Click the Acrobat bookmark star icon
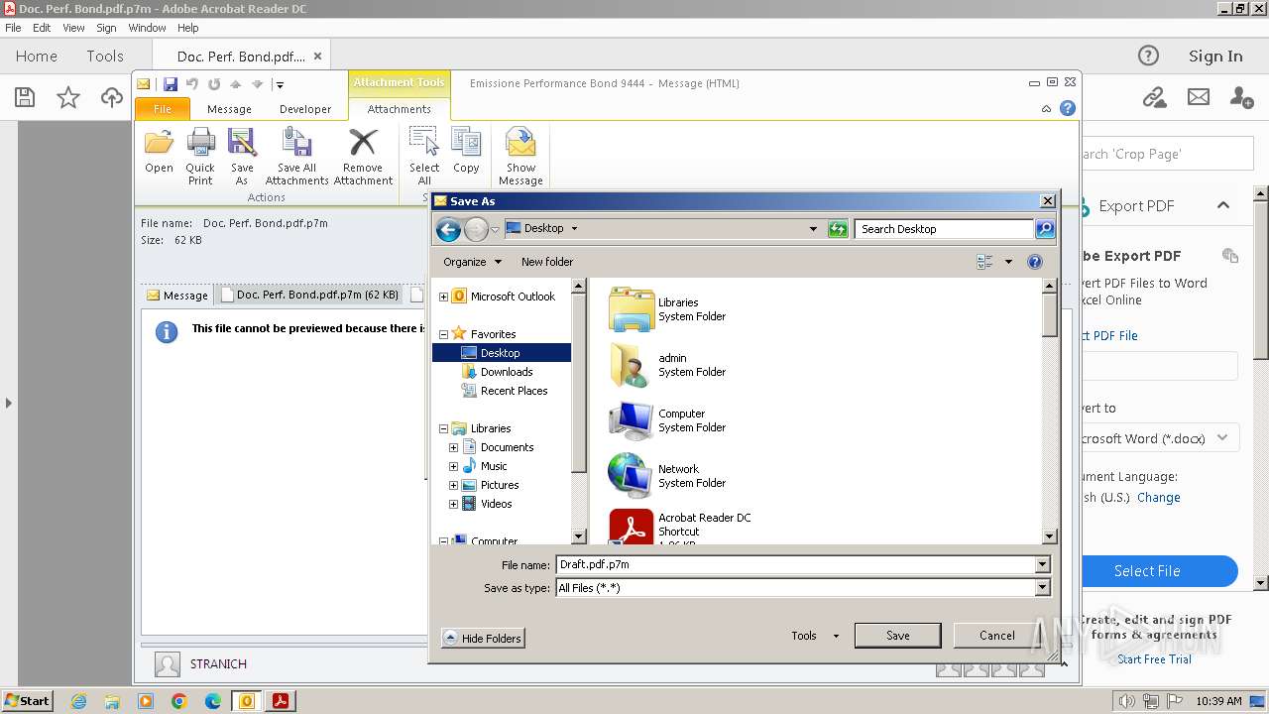 [68, 97]
